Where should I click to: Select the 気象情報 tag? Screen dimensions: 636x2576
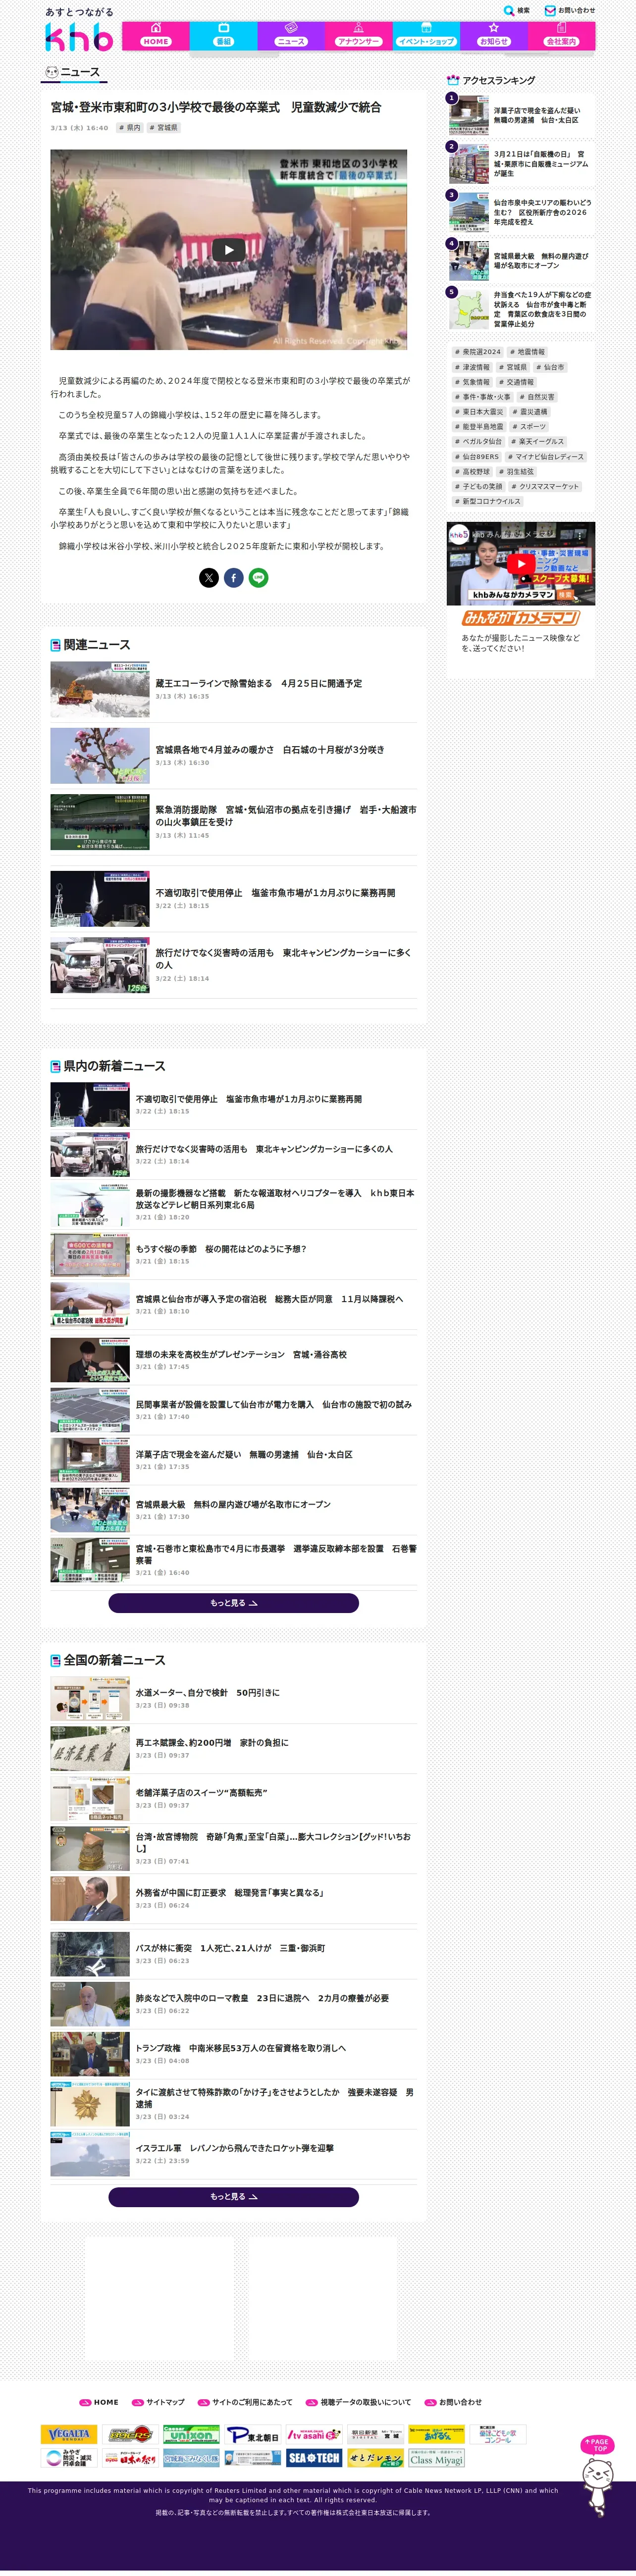472,382
